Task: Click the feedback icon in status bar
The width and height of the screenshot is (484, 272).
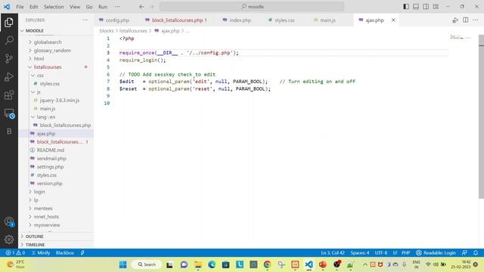Action: [464, 253]
